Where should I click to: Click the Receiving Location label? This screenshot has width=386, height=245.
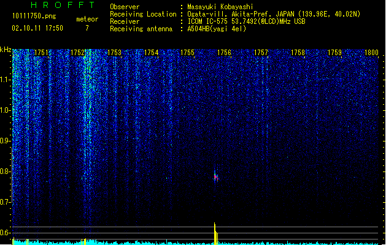click(x=143, y=14)
